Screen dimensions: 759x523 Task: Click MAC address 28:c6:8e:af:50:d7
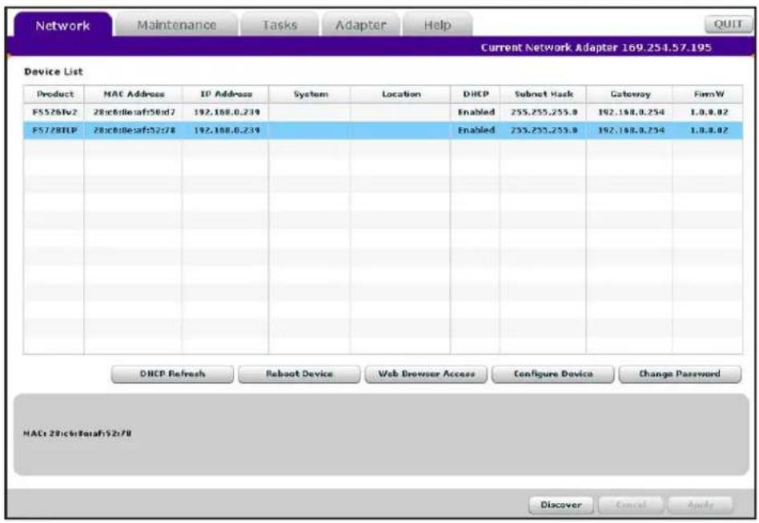pos(134,113)
